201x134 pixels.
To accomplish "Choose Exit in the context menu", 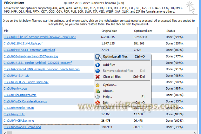I will click(x=123, y=102).
